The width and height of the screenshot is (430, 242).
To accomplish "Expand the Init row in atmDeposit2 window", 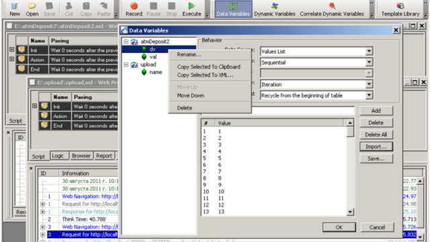I will [x=11, y=50].
